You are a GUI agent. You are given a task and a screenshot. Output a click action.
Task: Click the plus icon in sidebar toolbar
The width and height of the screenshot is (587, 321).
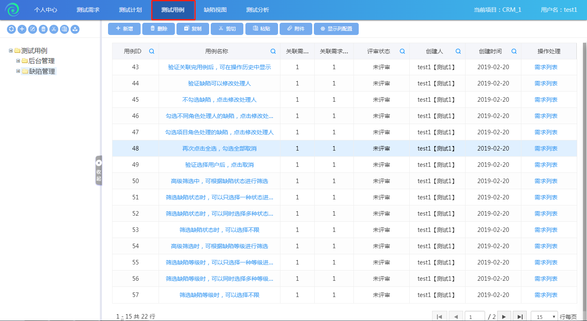(22, 29)
